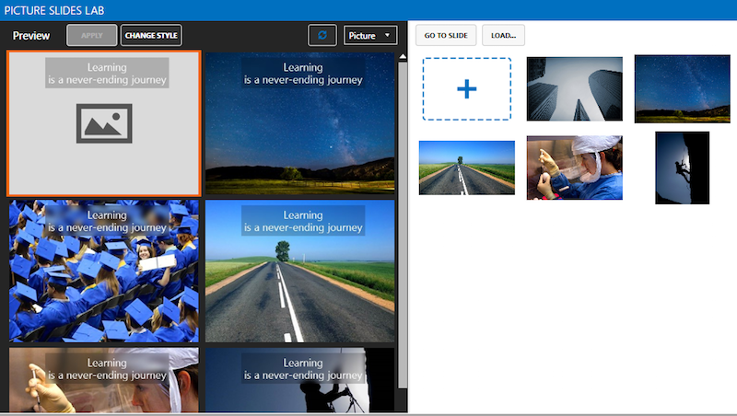Pick the scientist lab image thumbnail

(x=574, y=168)
